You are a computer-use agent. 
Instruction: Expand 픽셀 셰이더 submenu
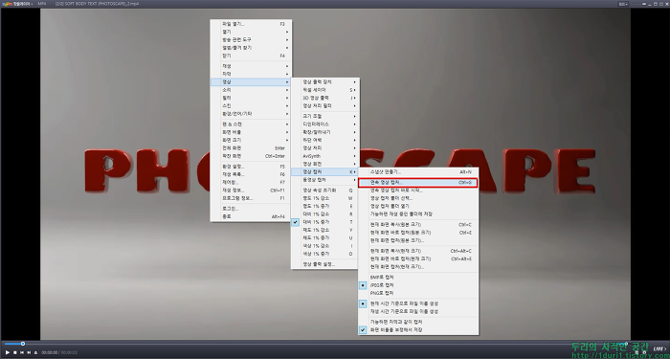click(324, 90)
